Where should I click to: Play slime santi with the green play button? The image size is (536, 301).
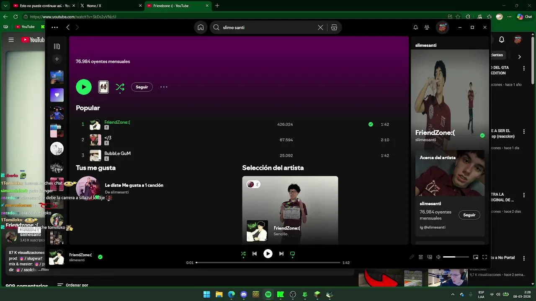[84, 87]
